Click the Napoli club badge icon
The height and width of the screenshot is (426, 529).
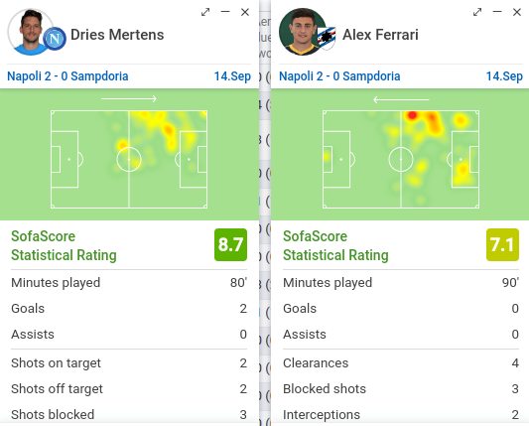coord(55,39)
